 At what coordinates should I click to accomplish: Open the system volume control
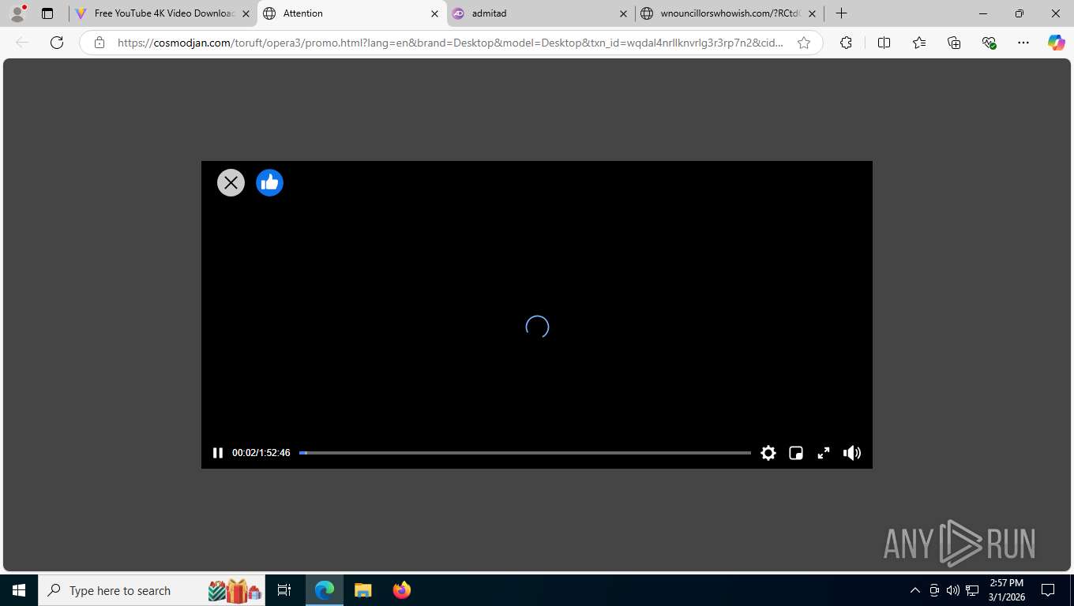click(x=953, y=590)
